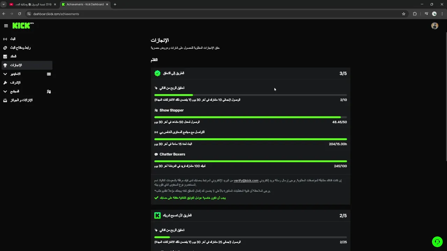Toggle the hamburger sidebar menu
Image resolution: width=447 pixels, height=251 pixels.
coord(6,26)
